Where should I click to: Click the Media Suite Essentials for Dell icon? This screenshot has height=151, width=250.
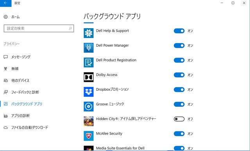click(89, 148)
